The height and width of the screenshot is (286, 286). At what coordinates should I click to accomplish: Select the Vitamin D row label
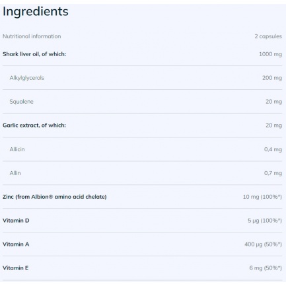click(16, 221)
